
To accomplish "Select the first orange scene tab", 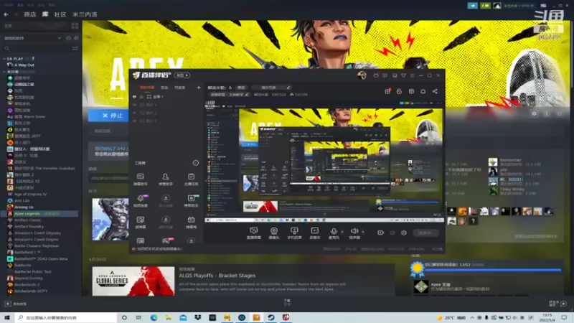I will (x=147, y=88).
